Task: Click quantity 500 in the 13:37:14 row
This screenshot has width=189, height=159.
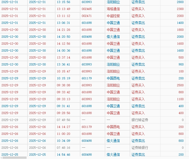Action: 181,57
